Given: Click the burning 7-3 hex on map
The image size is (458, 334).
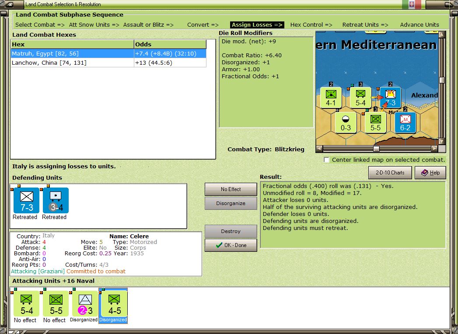Looking at the screenshot, I should point(390,97).
